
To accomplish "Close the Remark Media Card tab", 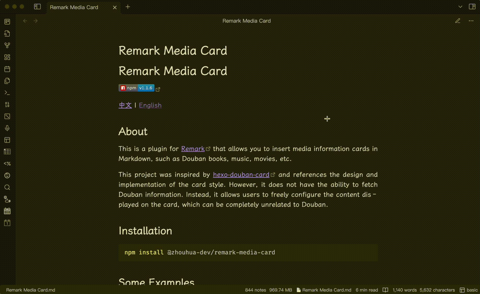I will [115, 7].
